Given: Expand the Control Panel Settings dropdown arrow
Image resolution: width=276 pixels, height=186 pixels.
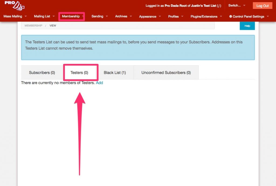Looking at the screenshot, I should click(268, 16).
